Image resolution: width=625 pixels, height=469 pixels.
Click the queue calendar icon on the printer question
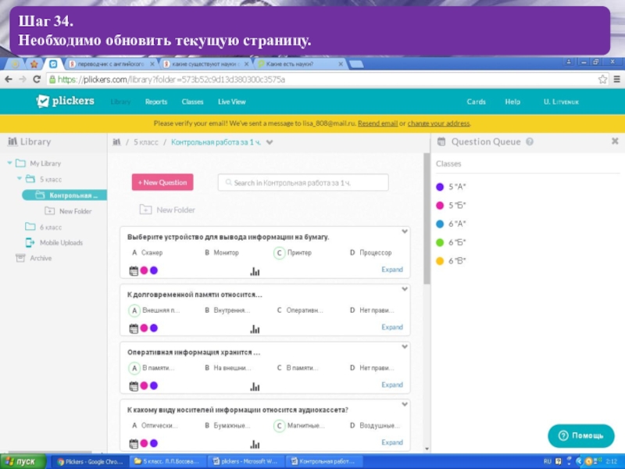(x=134, y=270)
